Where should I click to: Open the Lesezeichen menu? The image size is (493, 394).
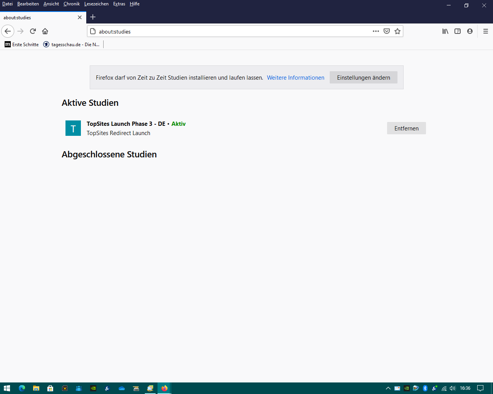click(x=96, y=4)
